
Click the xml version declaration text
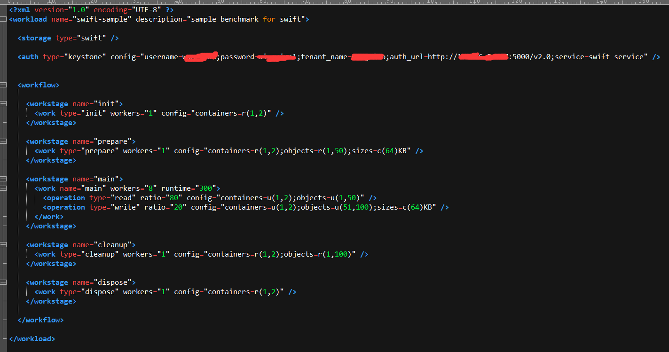(91, 10)
